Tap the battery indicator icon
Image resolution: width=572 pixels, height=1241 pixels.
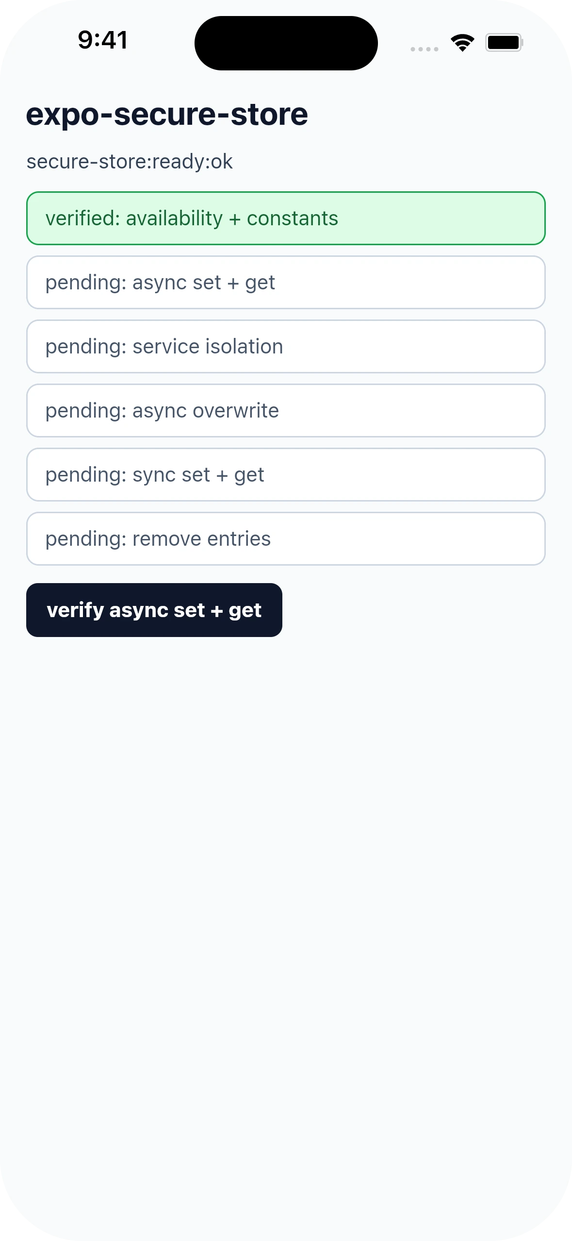[x=504, y=43]
